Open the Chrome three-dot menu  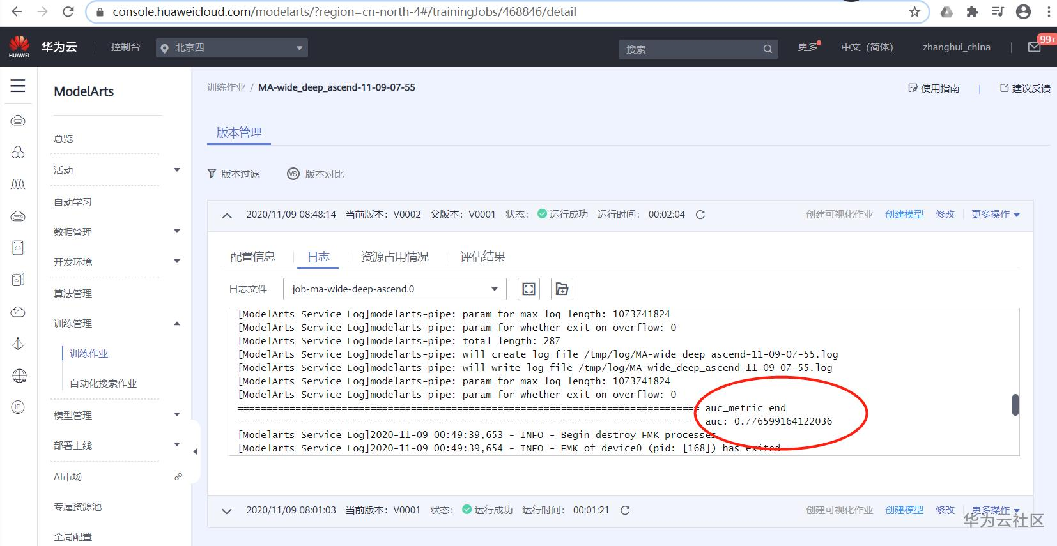1049,11
